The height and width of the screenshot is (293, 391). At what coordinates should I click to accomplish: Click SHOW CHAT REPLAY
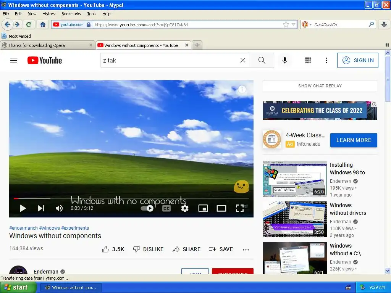pyautogui.click(x=320, y=86)
